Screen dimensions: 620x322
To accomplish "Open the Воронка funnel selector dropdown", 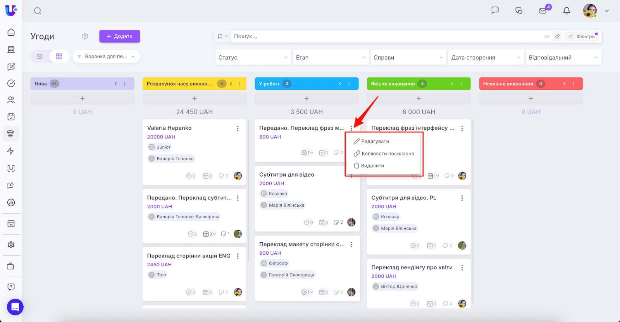I will [106, 57].
